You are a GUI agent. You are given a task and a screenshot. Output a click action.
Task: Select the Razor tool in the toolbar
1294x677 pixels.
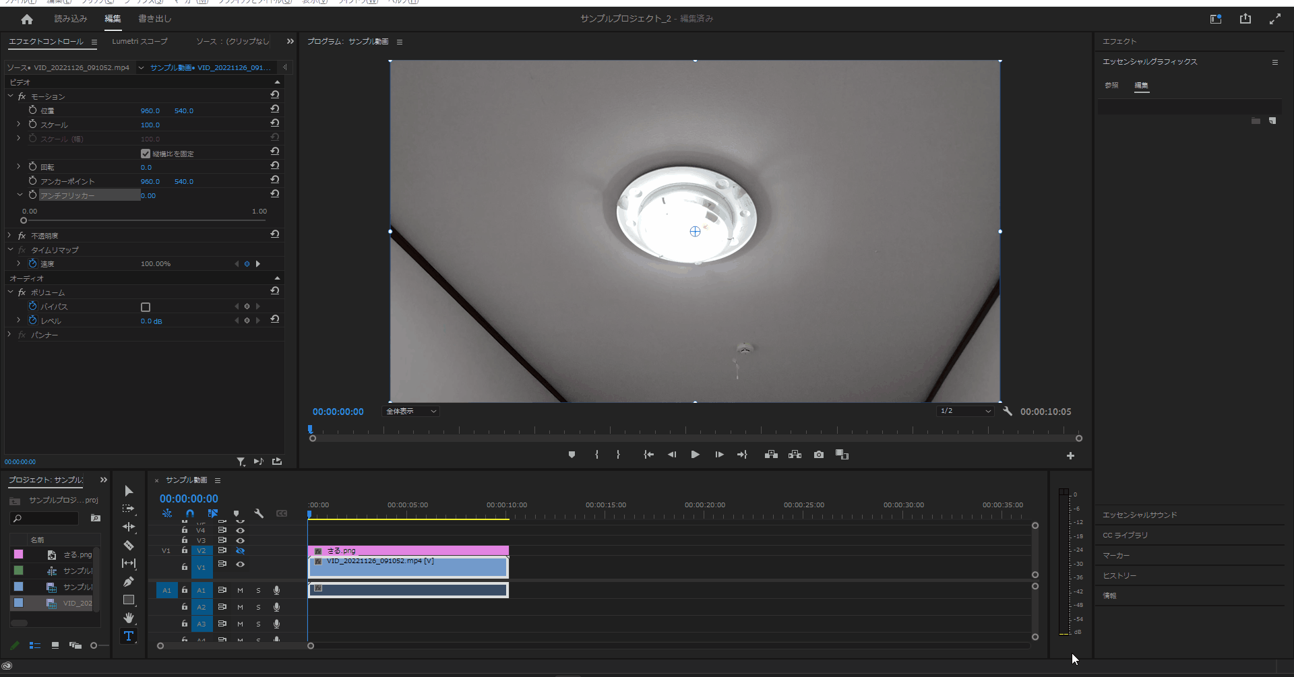click(129, 545)
